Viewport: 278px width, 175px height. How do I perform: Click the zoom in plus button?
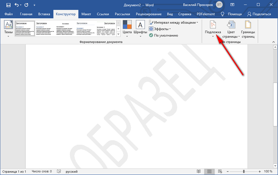pyautogui.click(x=259, y=171)
